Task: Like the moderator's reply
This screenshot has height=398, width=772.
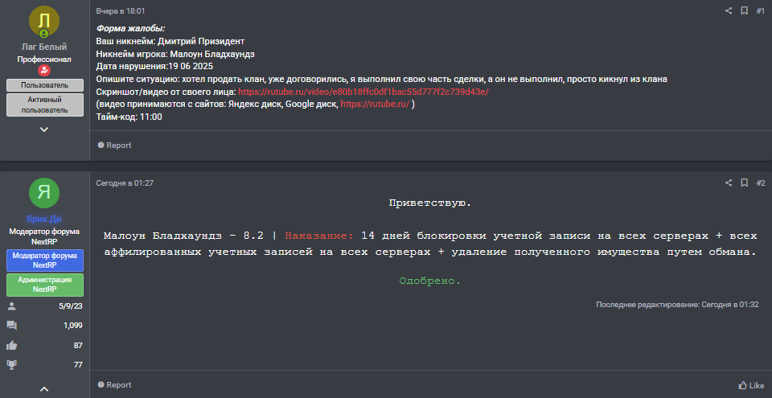Action: 751,385
